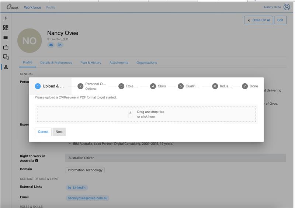Click the user account avatar icon
Viewport: 295px width, 208px height.
[287, 7]
